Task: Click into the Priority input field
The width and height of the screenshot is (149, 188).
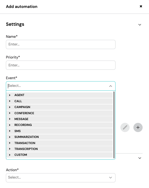Action: pyautogui.click(x=61, y=65)
